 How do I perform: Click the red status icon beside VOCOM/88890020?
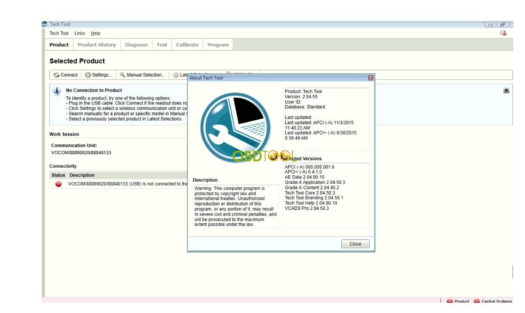point(59,183)
